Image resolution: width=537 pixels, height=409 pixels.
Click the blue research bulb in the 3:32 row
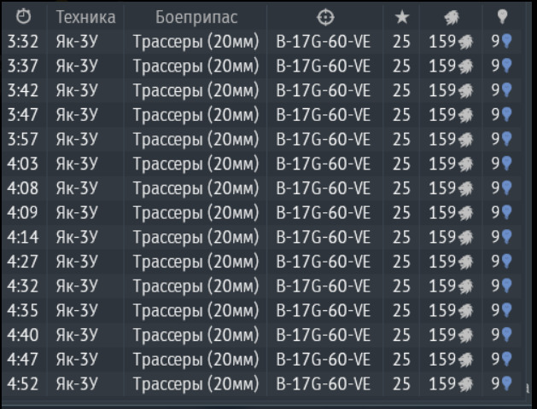click(506, 40)
